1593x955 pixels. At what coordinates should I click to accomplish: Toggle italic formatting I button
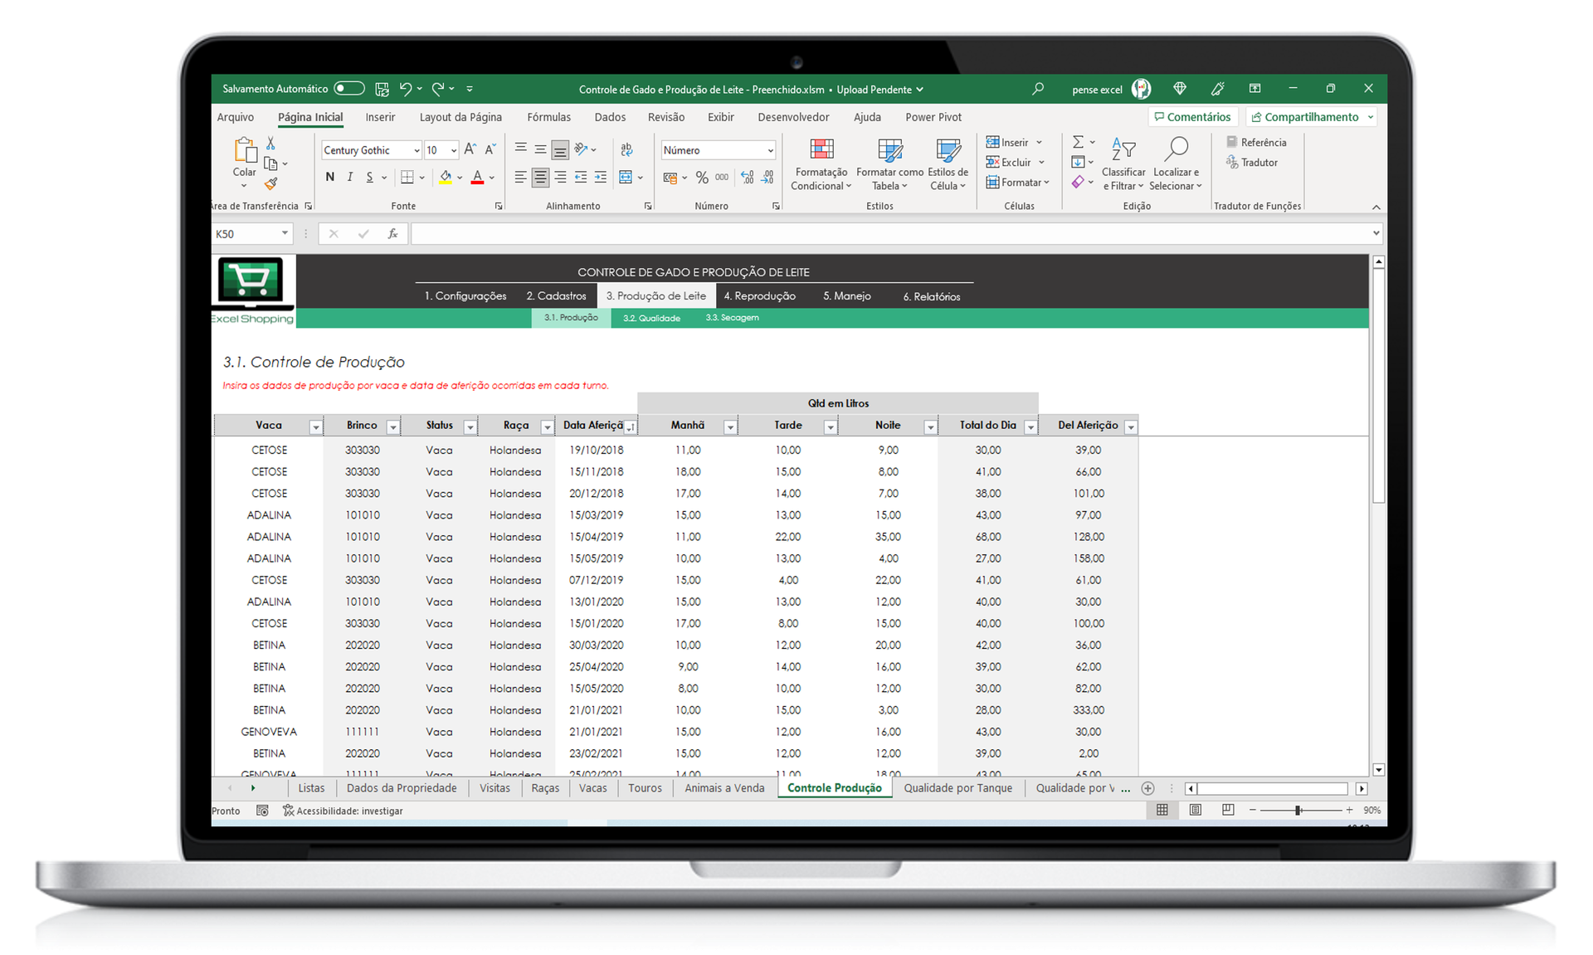350,177
